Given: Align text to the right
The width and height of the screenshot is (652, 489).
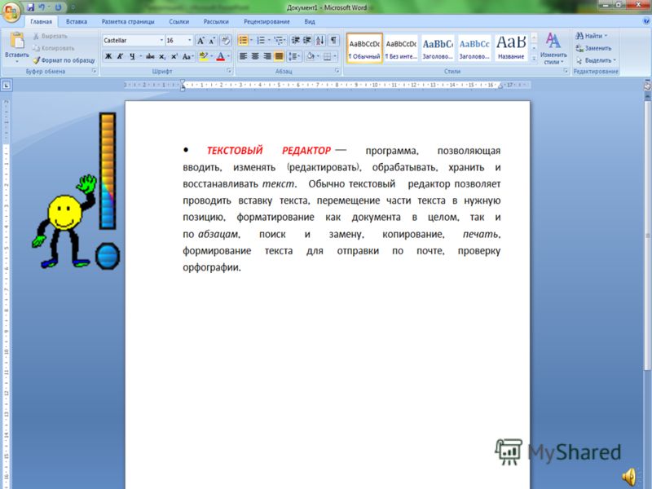Looking at the screenshot, I should (x=267, y=56).
